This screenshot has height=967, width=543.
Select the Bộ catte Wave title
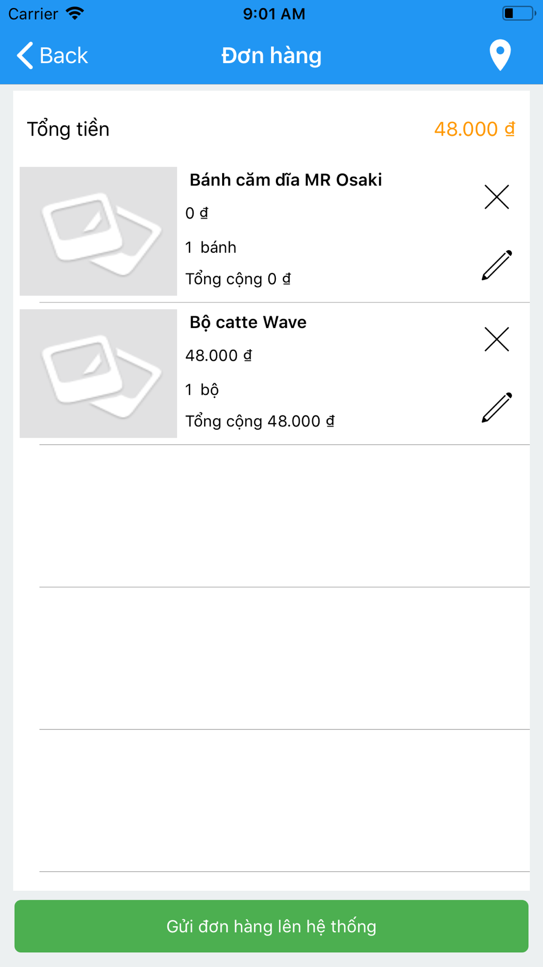pos(248,323)
